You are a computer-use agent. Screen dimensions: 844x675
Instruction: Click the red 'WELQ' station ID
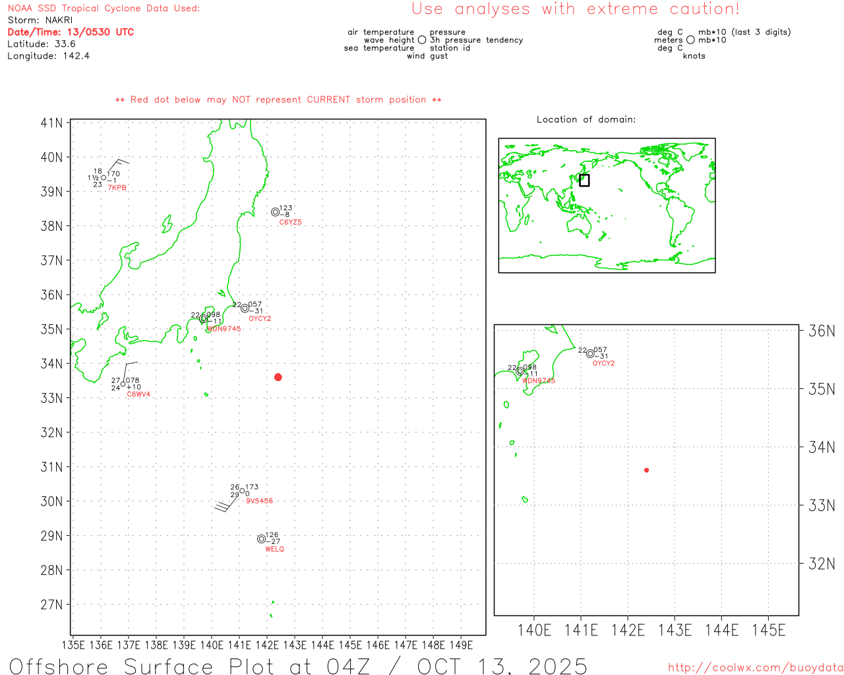(x=275, y=549)
